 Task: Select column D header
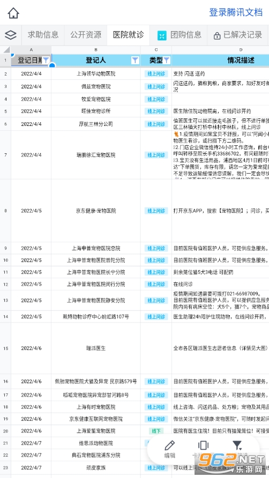(x=220, y=50)
